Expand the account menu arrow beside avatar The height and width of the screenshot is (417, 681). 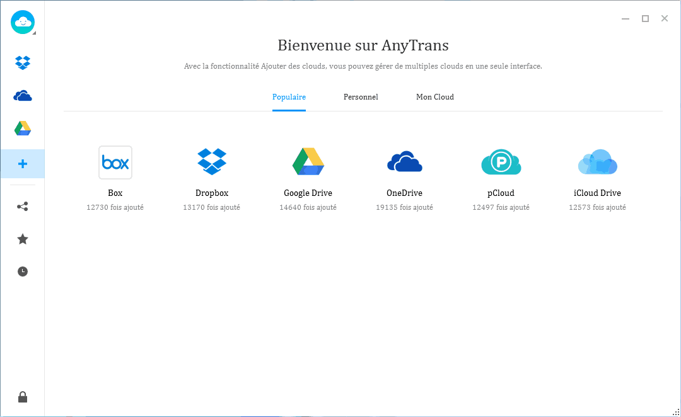(x=34, y=33)
